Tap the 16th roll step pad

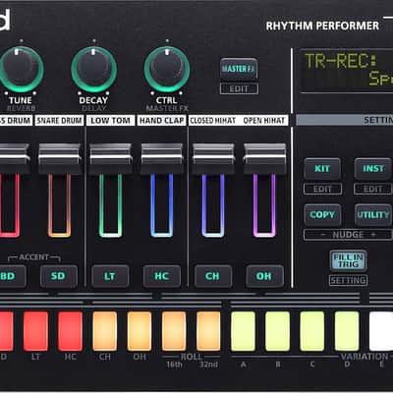click(x=174, y=331)
